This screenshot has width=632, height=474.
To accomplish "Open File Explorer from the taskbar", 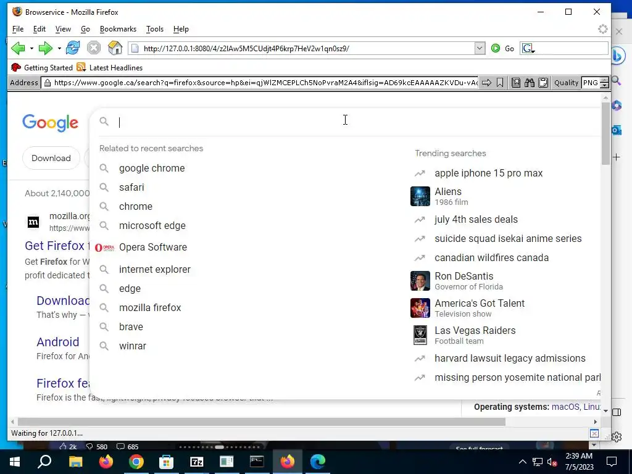I will point(75,462).
